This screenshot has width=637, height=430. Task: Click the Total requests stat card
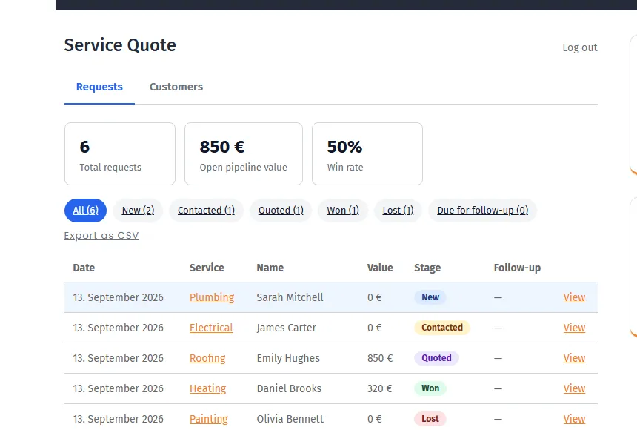(120, 153)
